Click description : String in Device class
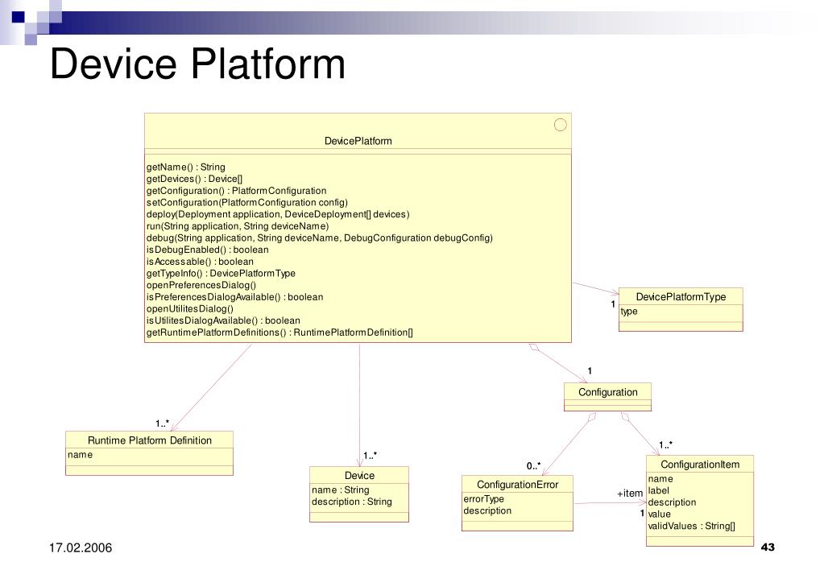 coord(351,502)
